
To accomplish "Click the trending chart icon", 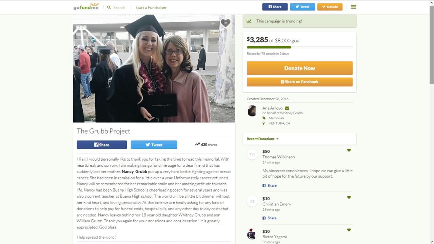I will pos(249,21).
